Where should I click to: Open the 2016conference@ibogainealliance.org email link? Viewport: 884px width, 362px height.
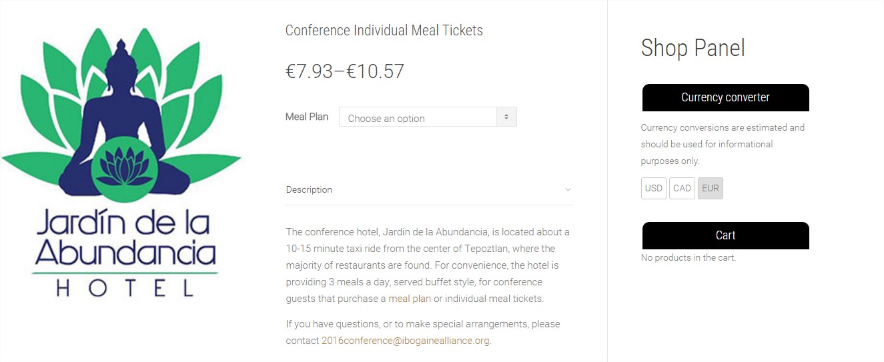coord(406,341)
